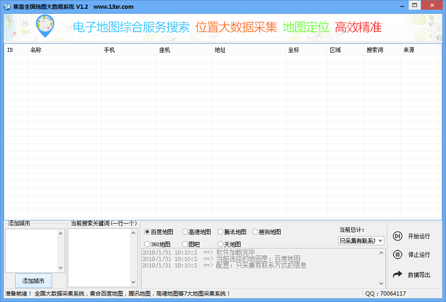Click log panel scrollbar up arrow

point(381,253)
